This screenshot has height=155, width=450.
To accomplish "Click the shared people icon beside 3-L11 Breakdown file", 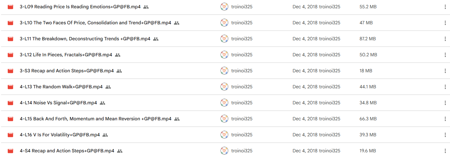I will click(156, 39).
